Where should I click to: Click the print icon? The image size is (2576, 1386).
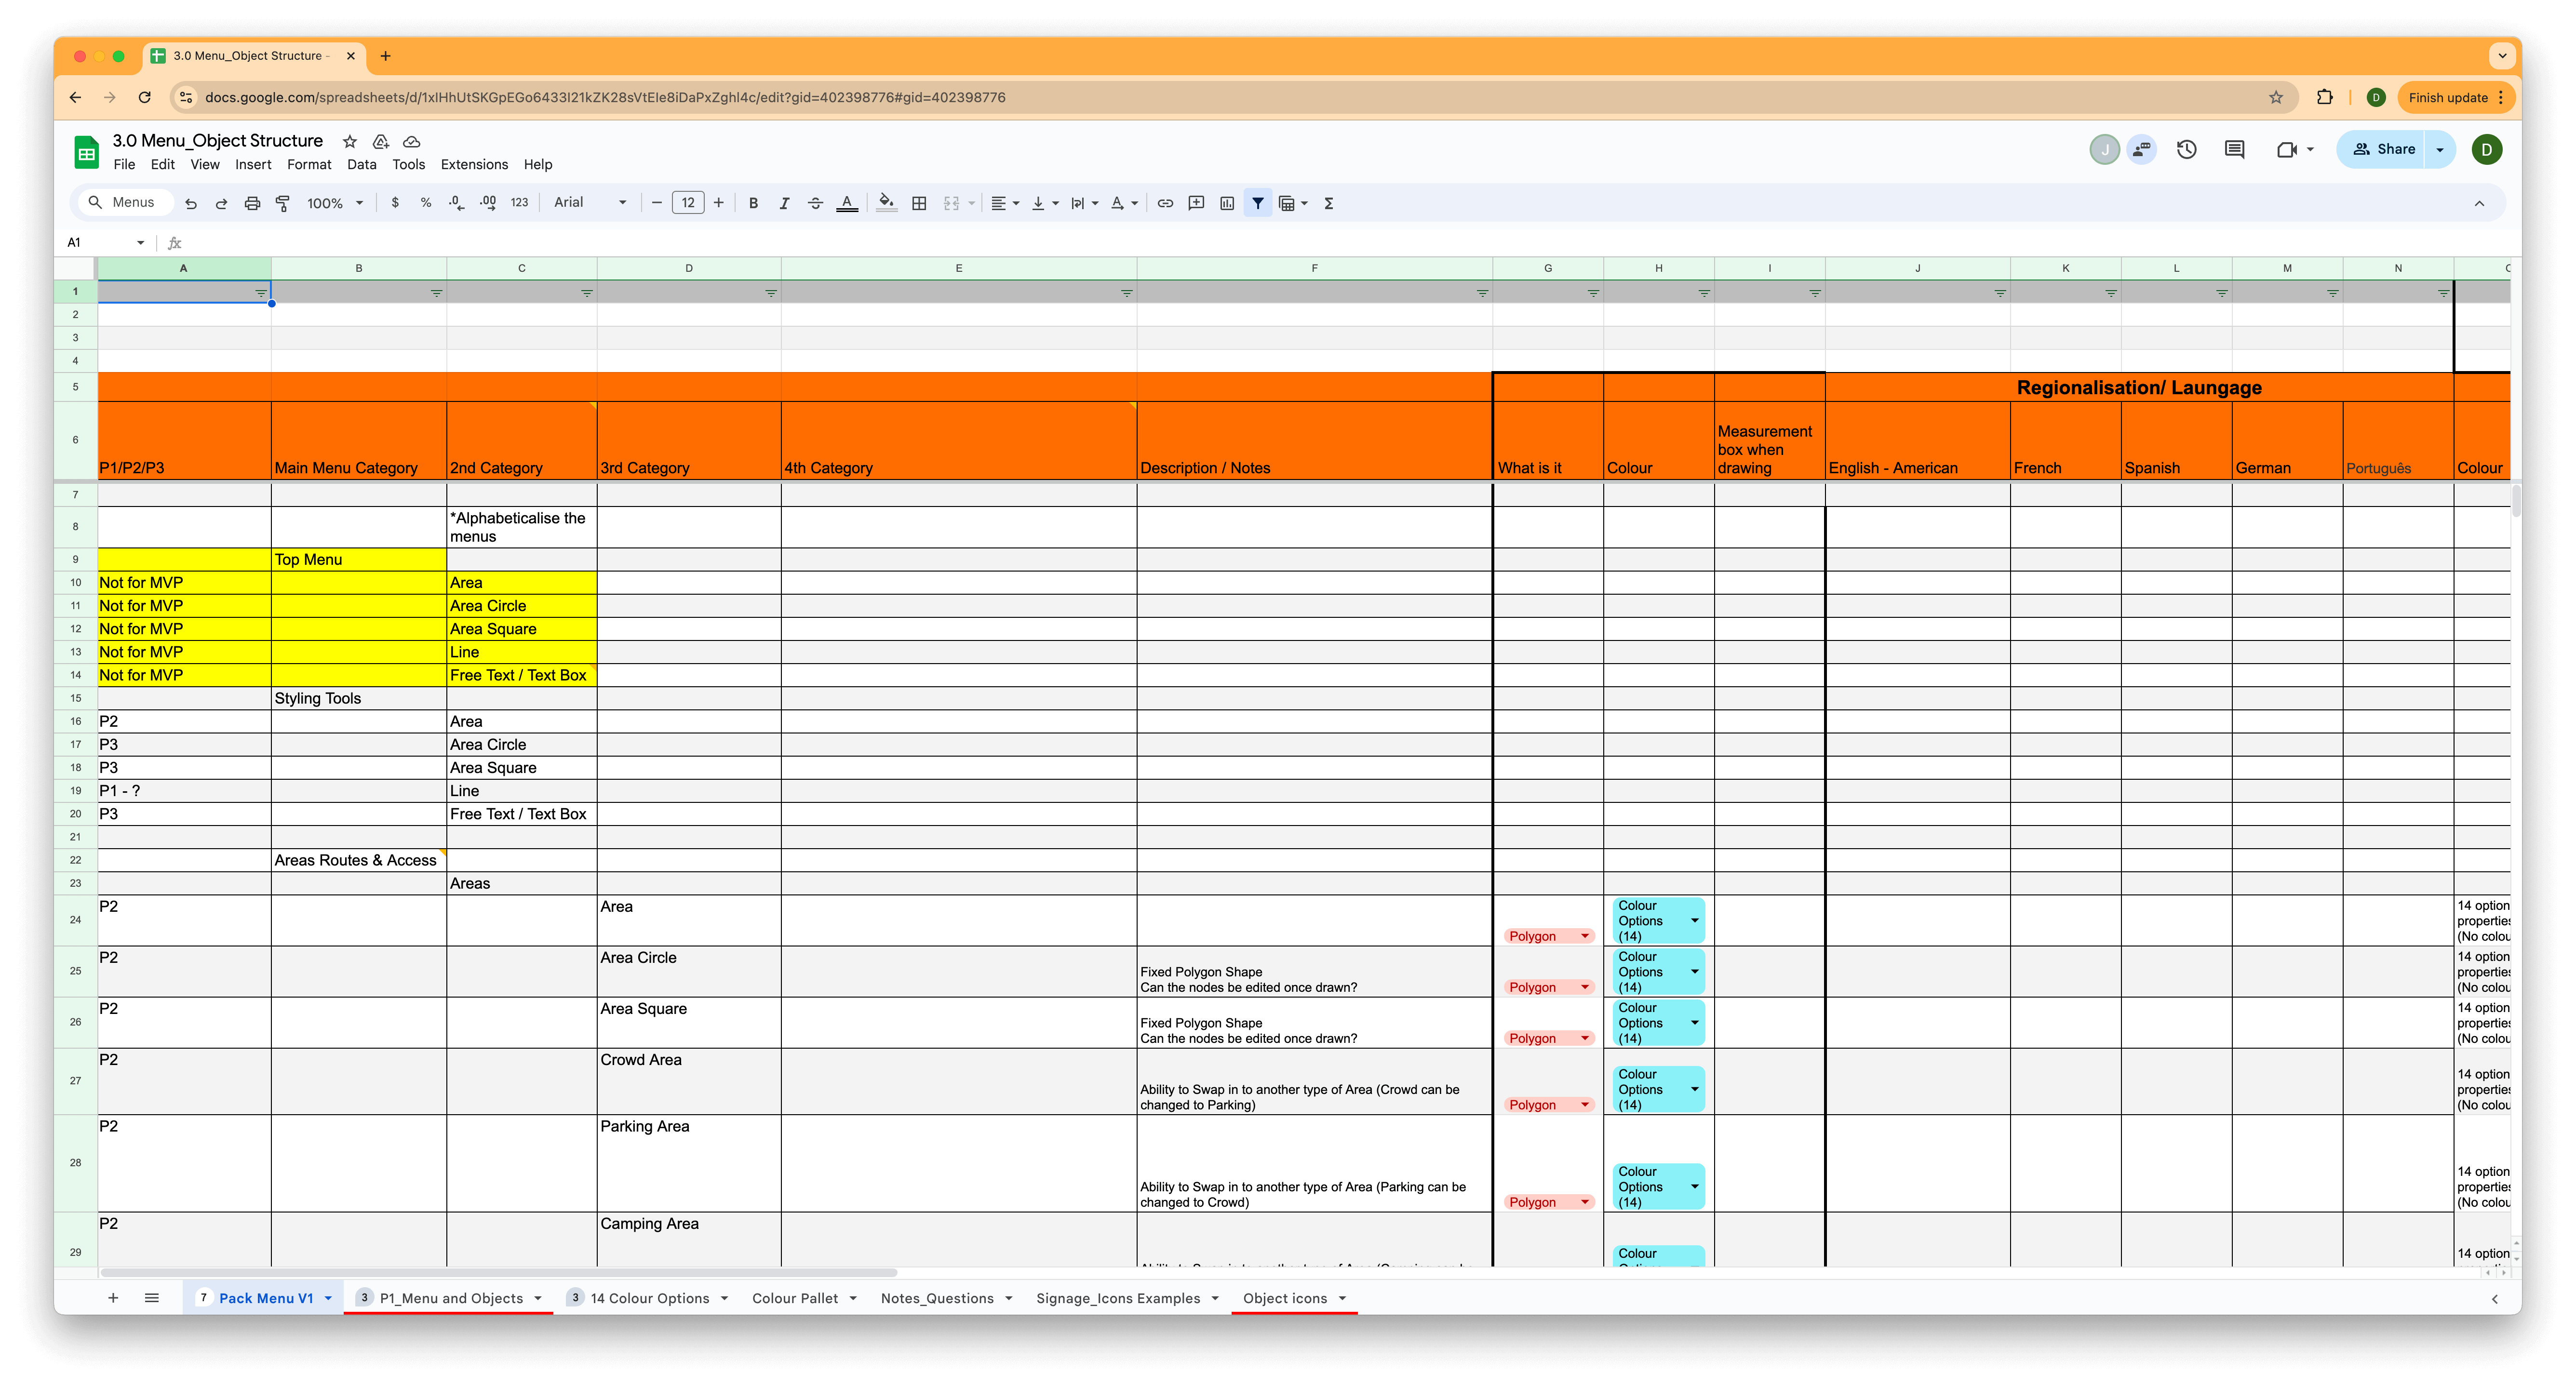point(252,203)
